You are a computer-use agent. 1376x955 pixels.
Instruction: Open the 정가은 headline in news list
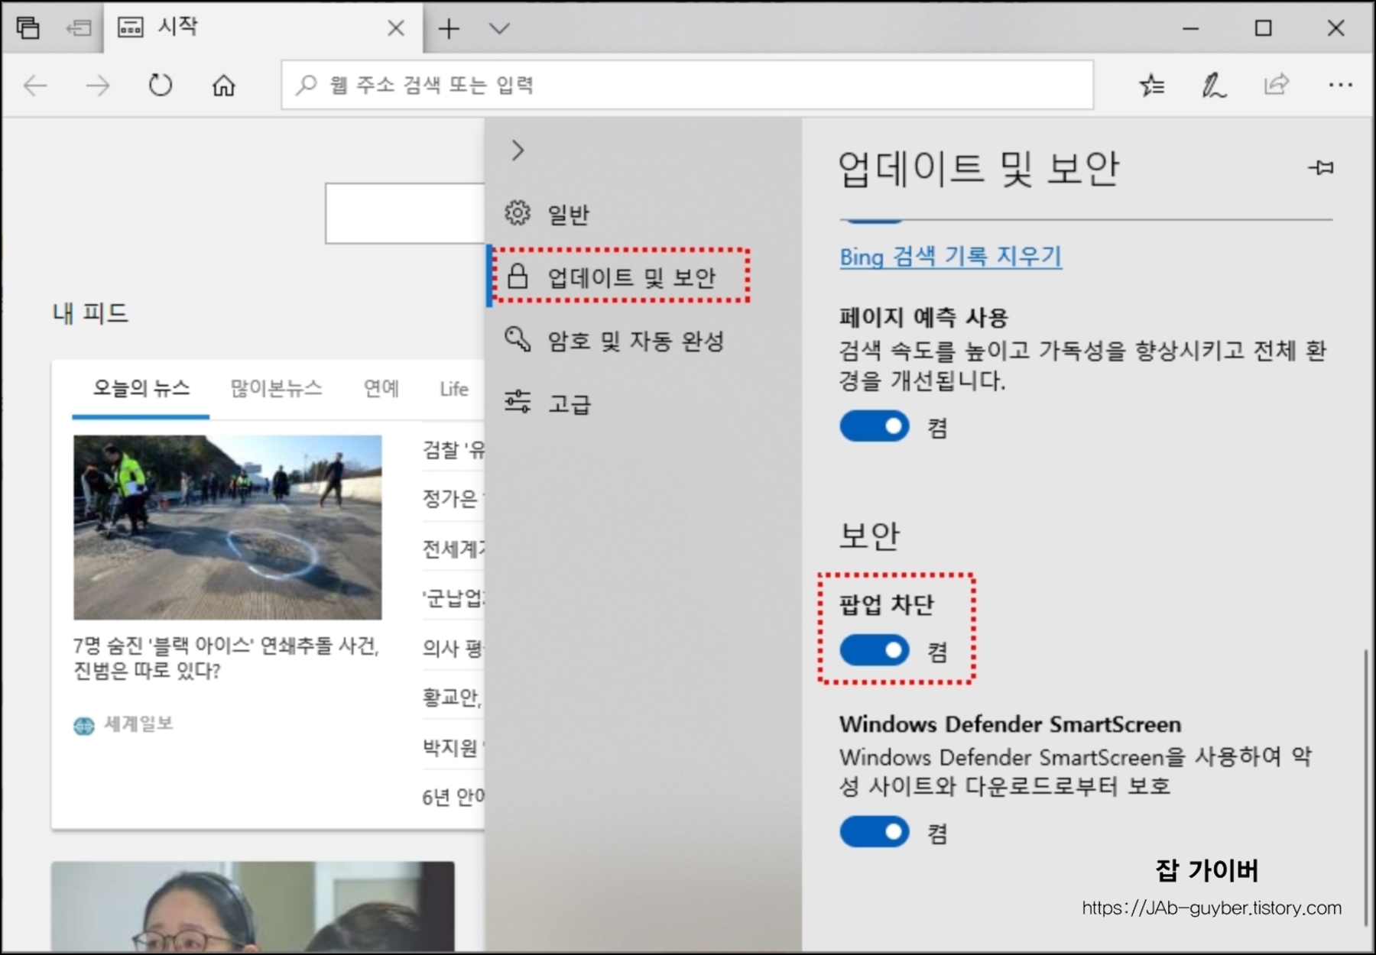click(x=453, y=499)
